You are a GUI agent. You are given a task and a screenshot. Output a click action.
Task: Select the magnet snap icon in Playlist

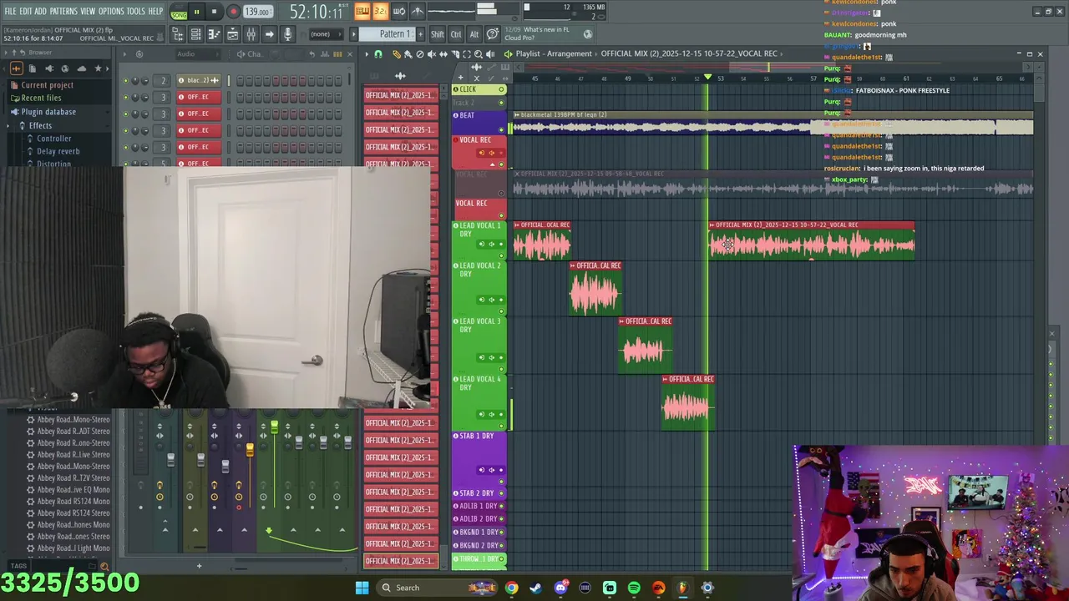(x=377, y=54)
